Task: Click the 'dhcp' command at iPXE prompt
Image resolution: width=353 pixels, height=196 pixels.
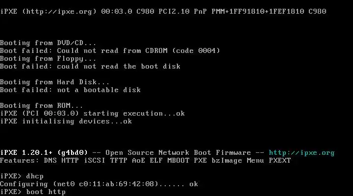Action: point(35,176)
